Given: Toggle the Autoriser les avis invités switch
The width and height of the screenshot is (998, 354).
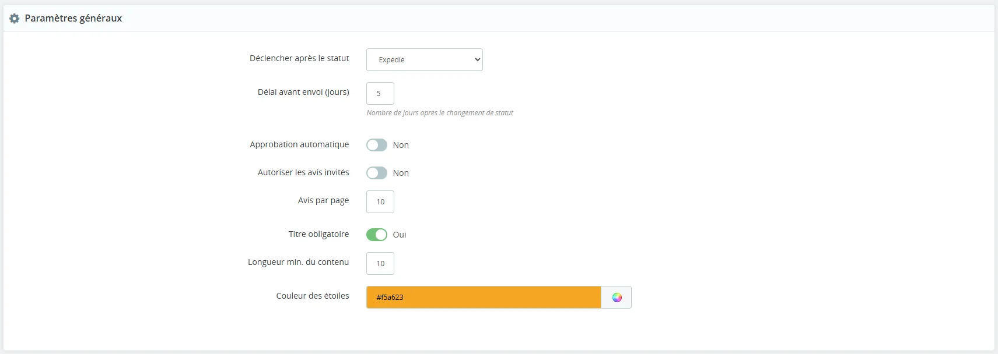Looking at the screenshot, I should pos(377,173).
